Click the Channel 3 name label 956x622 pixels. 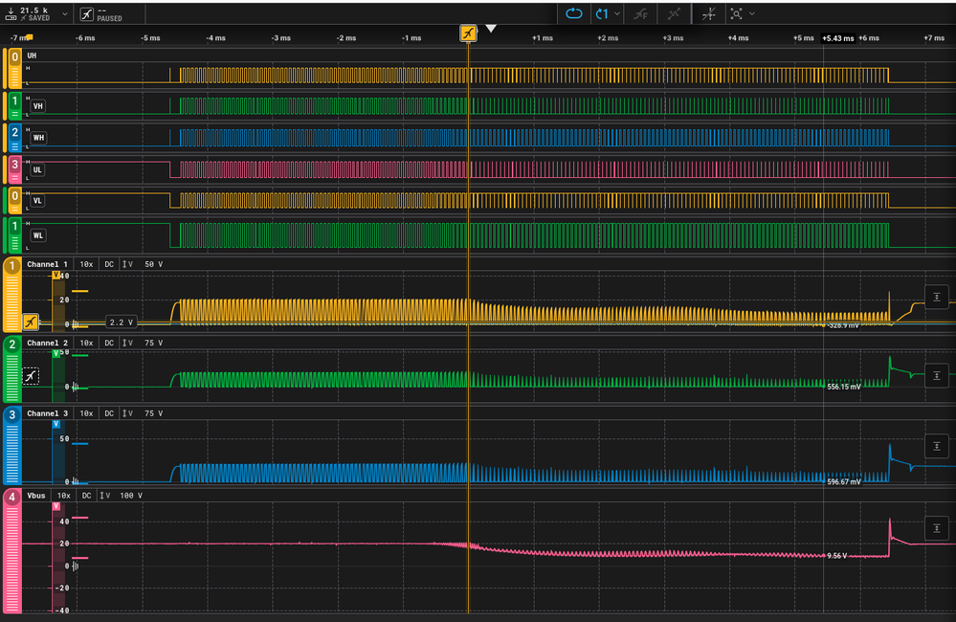pyautogui.click(x=48, y=413)
